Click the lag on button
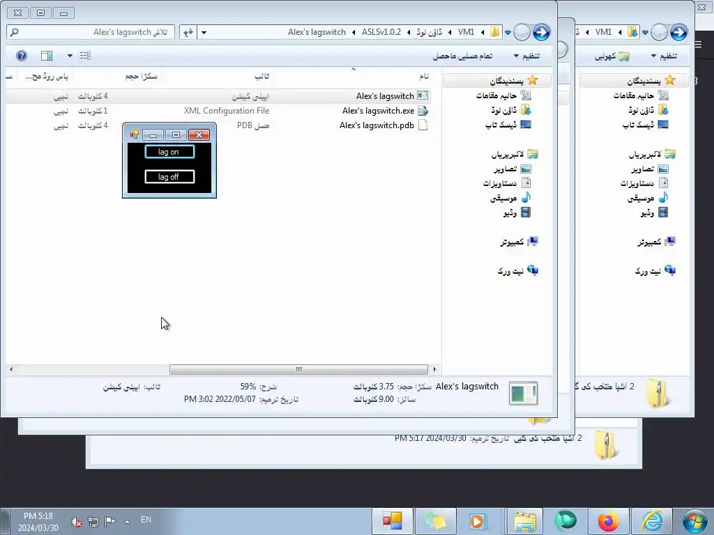The width and height of the screenshot is (714, 535). pyautogui.click(x=169, y=152)
